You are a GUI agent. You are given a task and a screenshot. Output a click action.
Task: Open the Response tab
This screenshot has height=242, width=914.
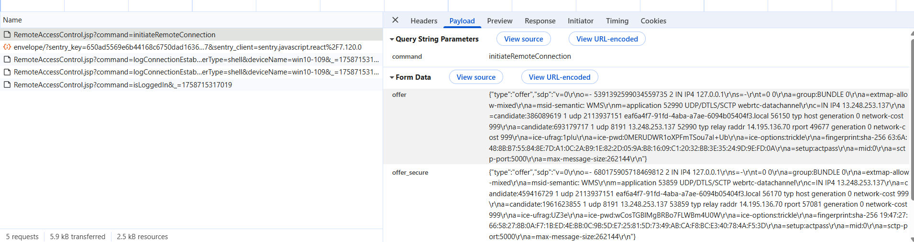(x=540, y=21)
